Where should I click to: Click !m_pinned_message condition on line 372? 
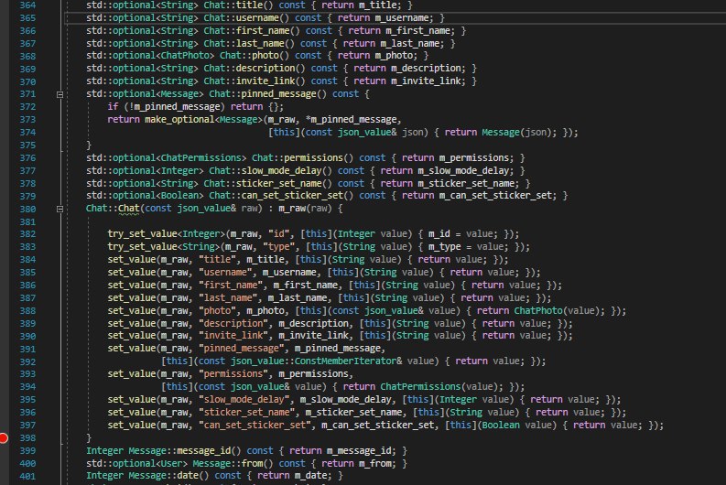(177, 107)
